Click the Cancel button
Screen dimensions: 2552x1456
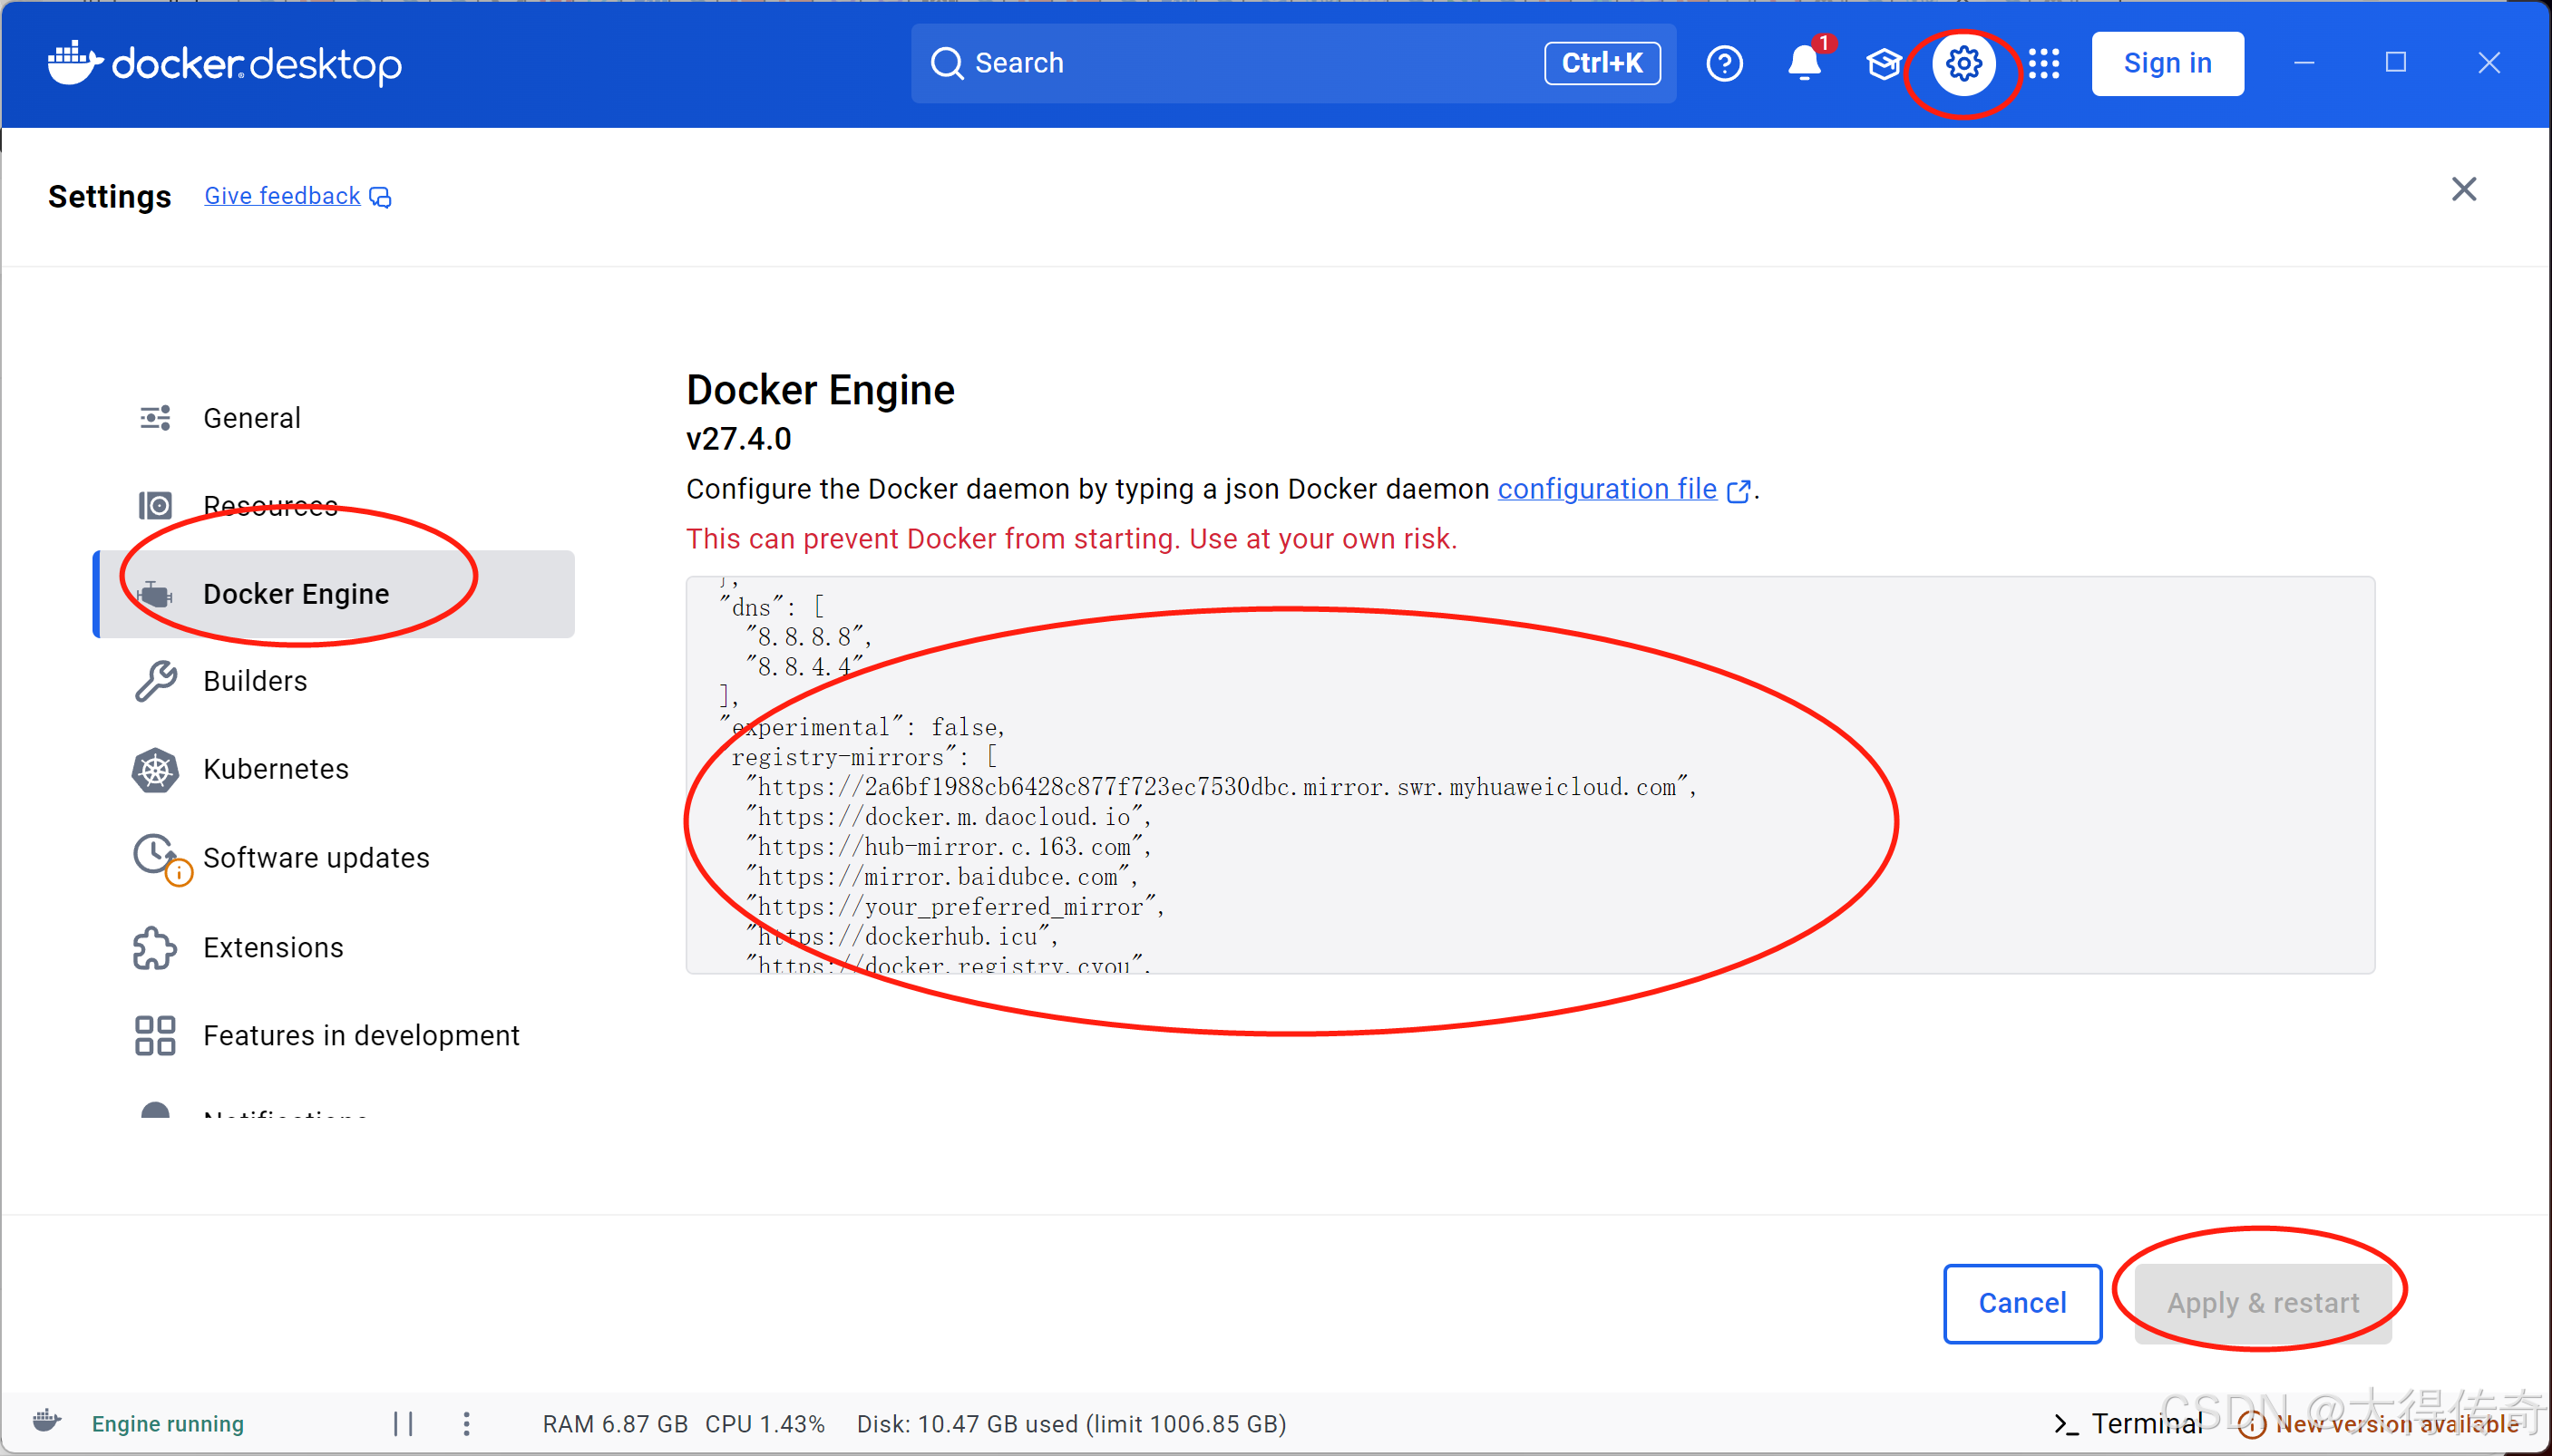[2022, 1303]
